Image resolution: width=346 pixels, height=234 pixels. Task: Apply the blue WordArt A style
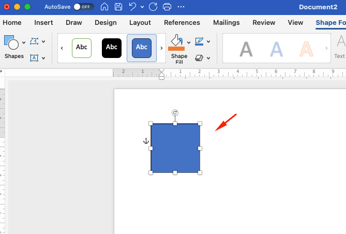pyautogui.click(x=277, y=49)
